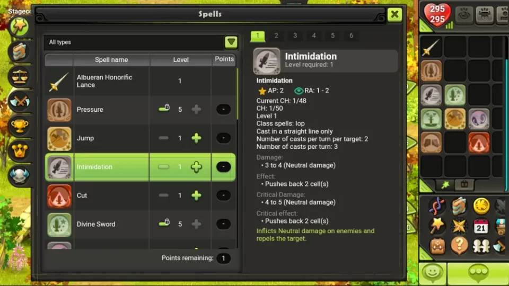The width and height of the screenshot is (509, 286).
Task: Click the red Cut spell in shortcut grid
Action: pyautogui.click(x=479, y=142)
